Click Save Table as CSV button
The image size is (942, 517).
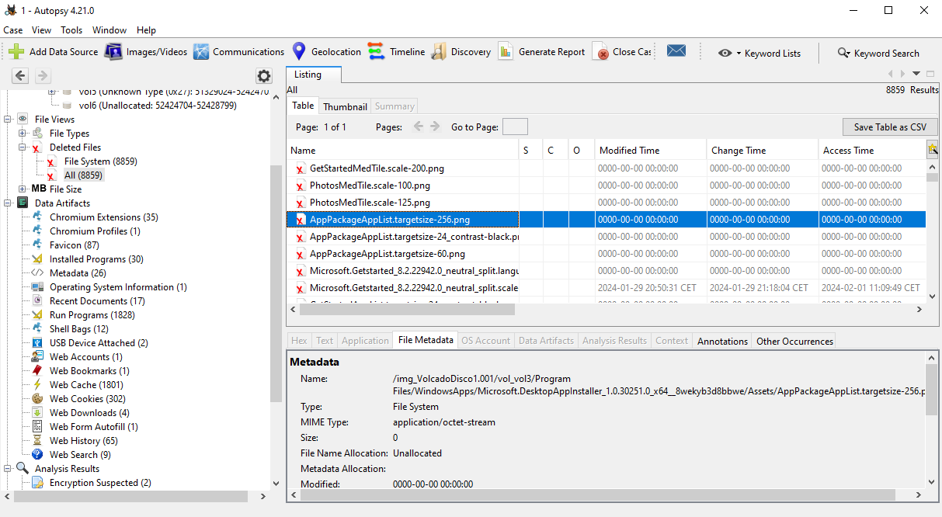(889, 127)
